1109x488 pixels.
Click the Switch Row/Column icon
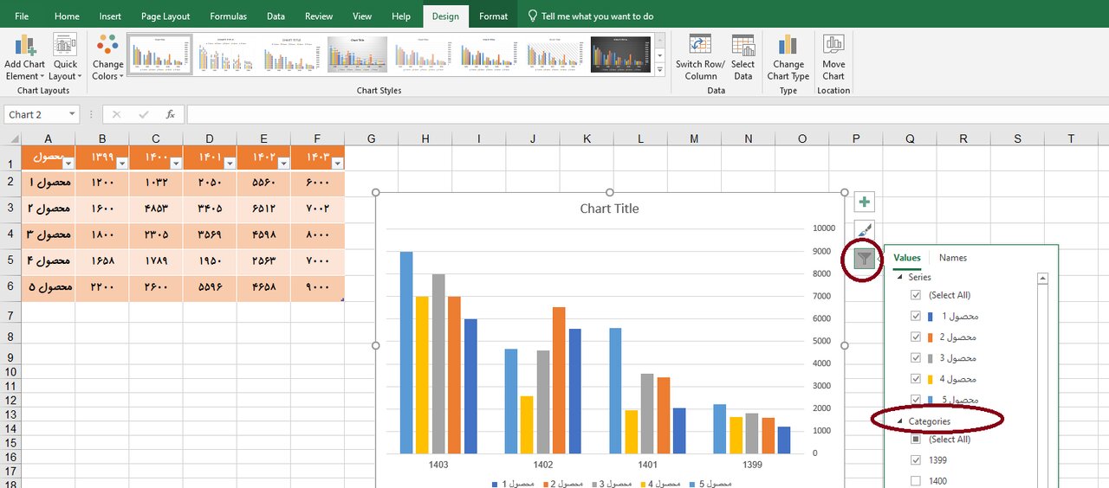[700, 47]
